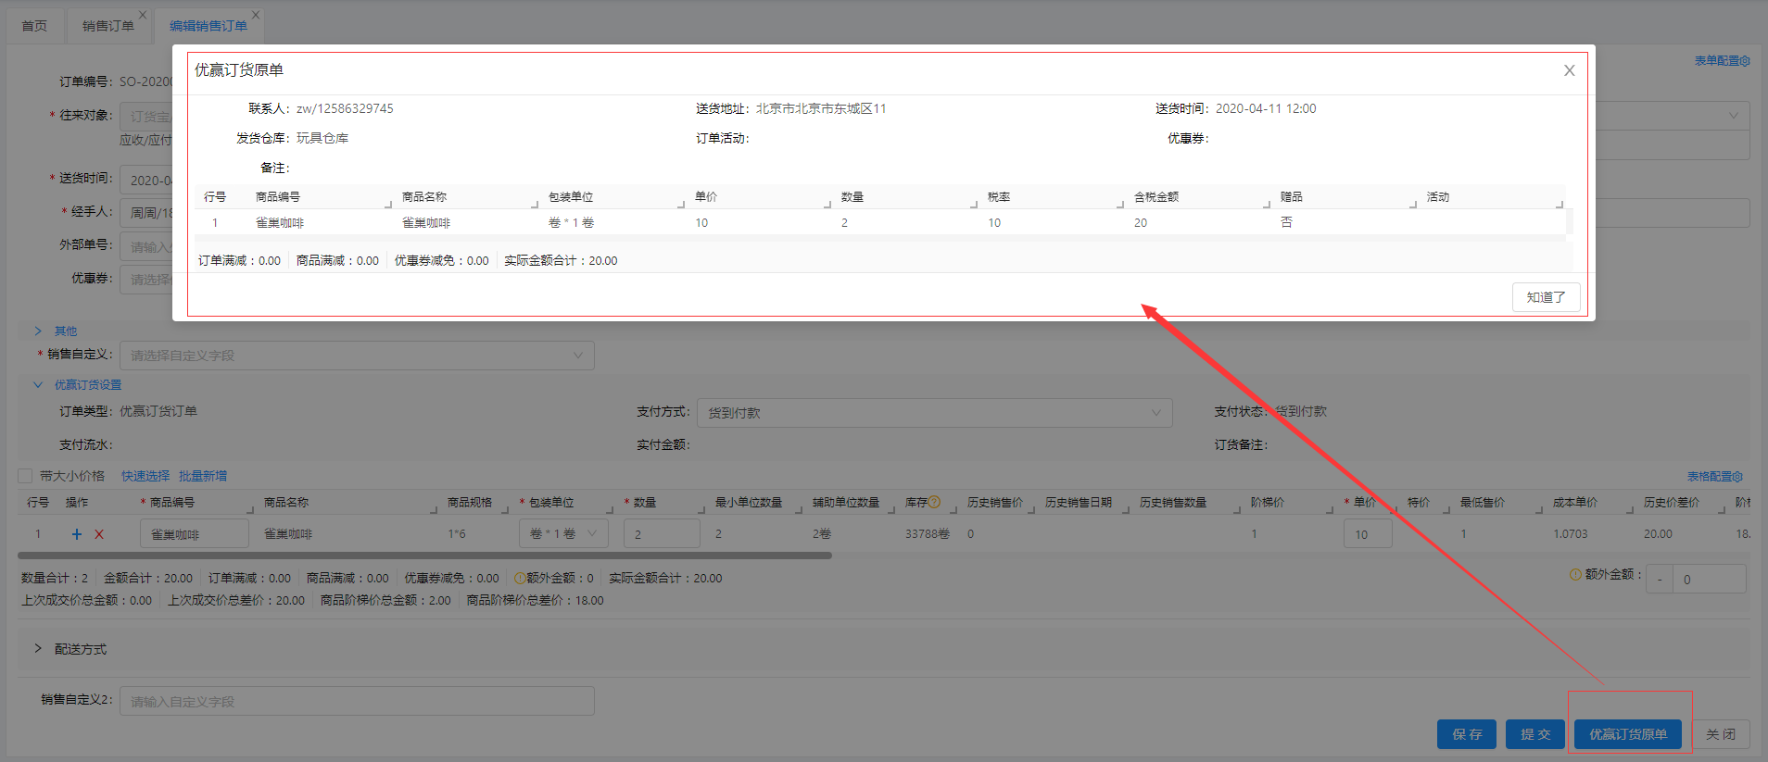Click the 库存 help icon
The width and height of the screenshot is (1768, 762).
click(x=934, y=502)
